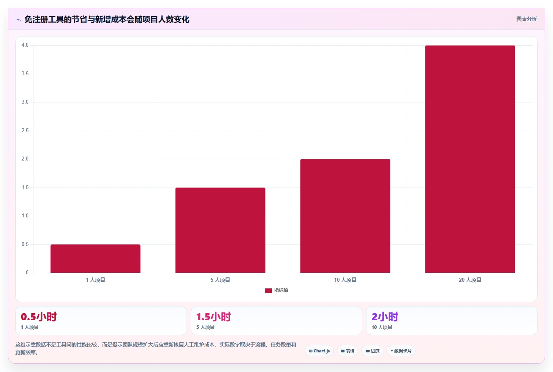Click the x-axis label 5 人项目
The height and width of the screenshot is (372, 553).
[220, 280]
